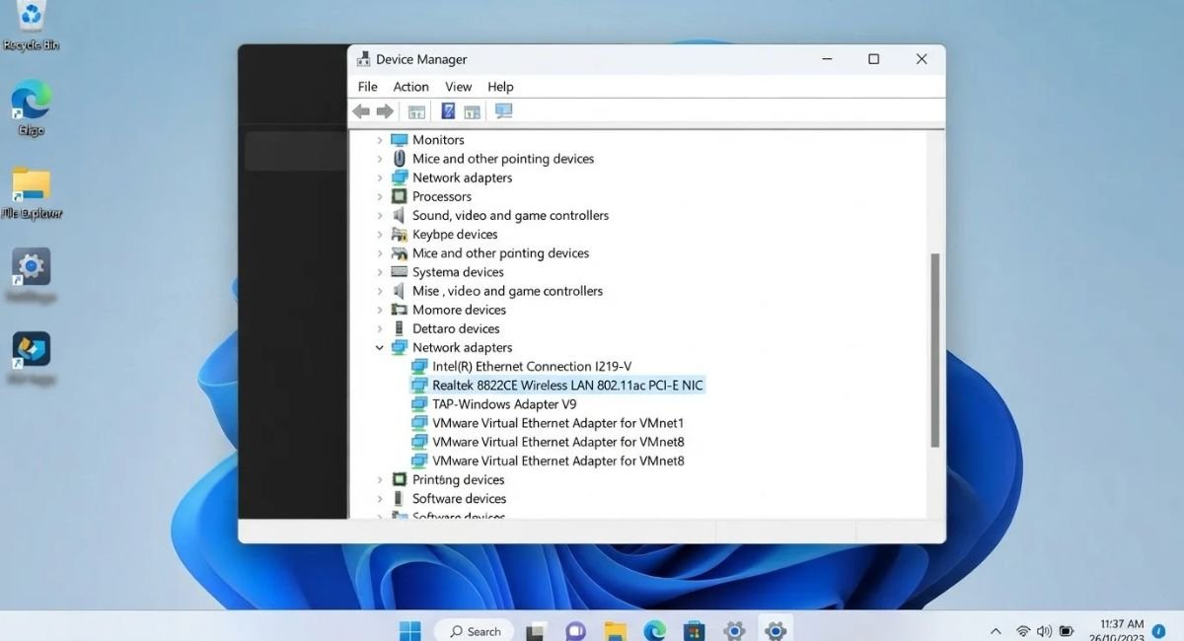Open the File menu
The image size is (1184, 641).
367,87
